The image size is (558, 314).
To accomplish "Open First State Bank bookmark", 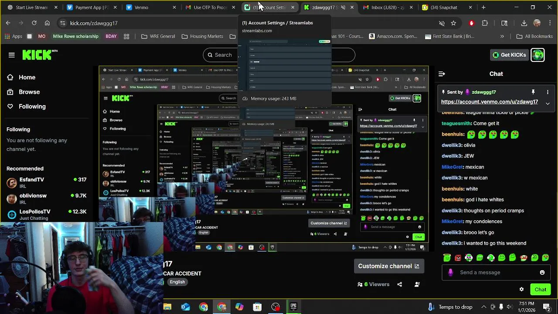I will (x=449, y=36).
